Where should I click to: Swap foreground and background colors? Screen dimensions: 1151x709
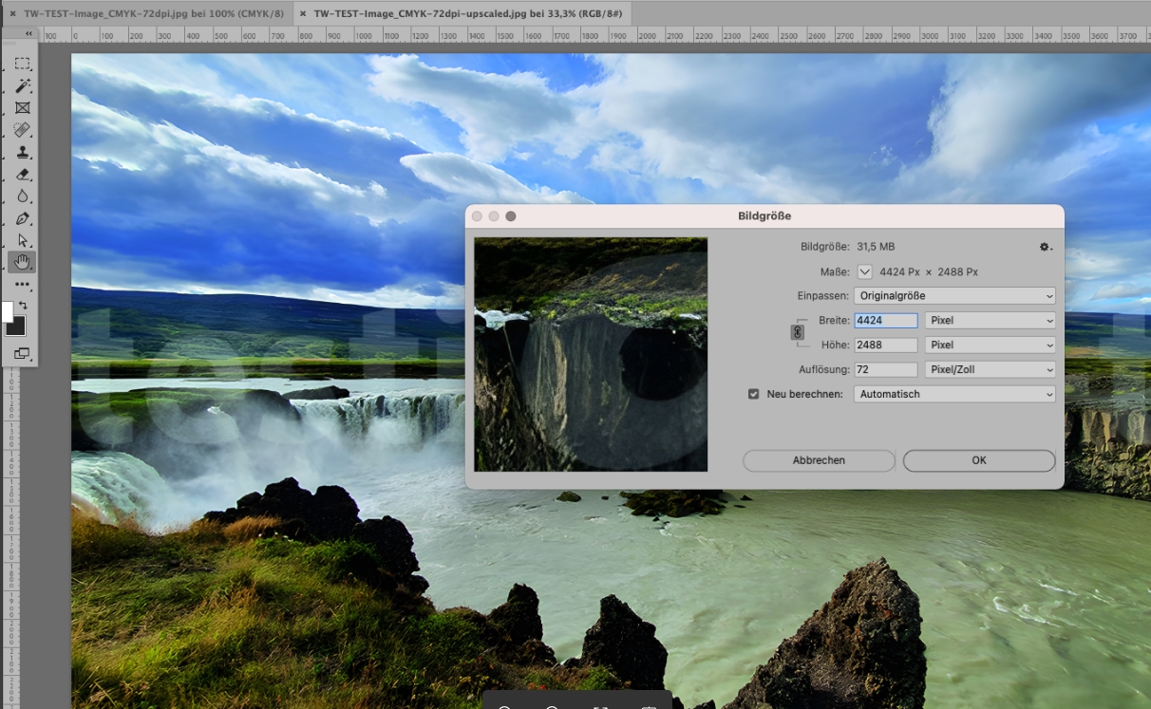(x=24, y=306)
